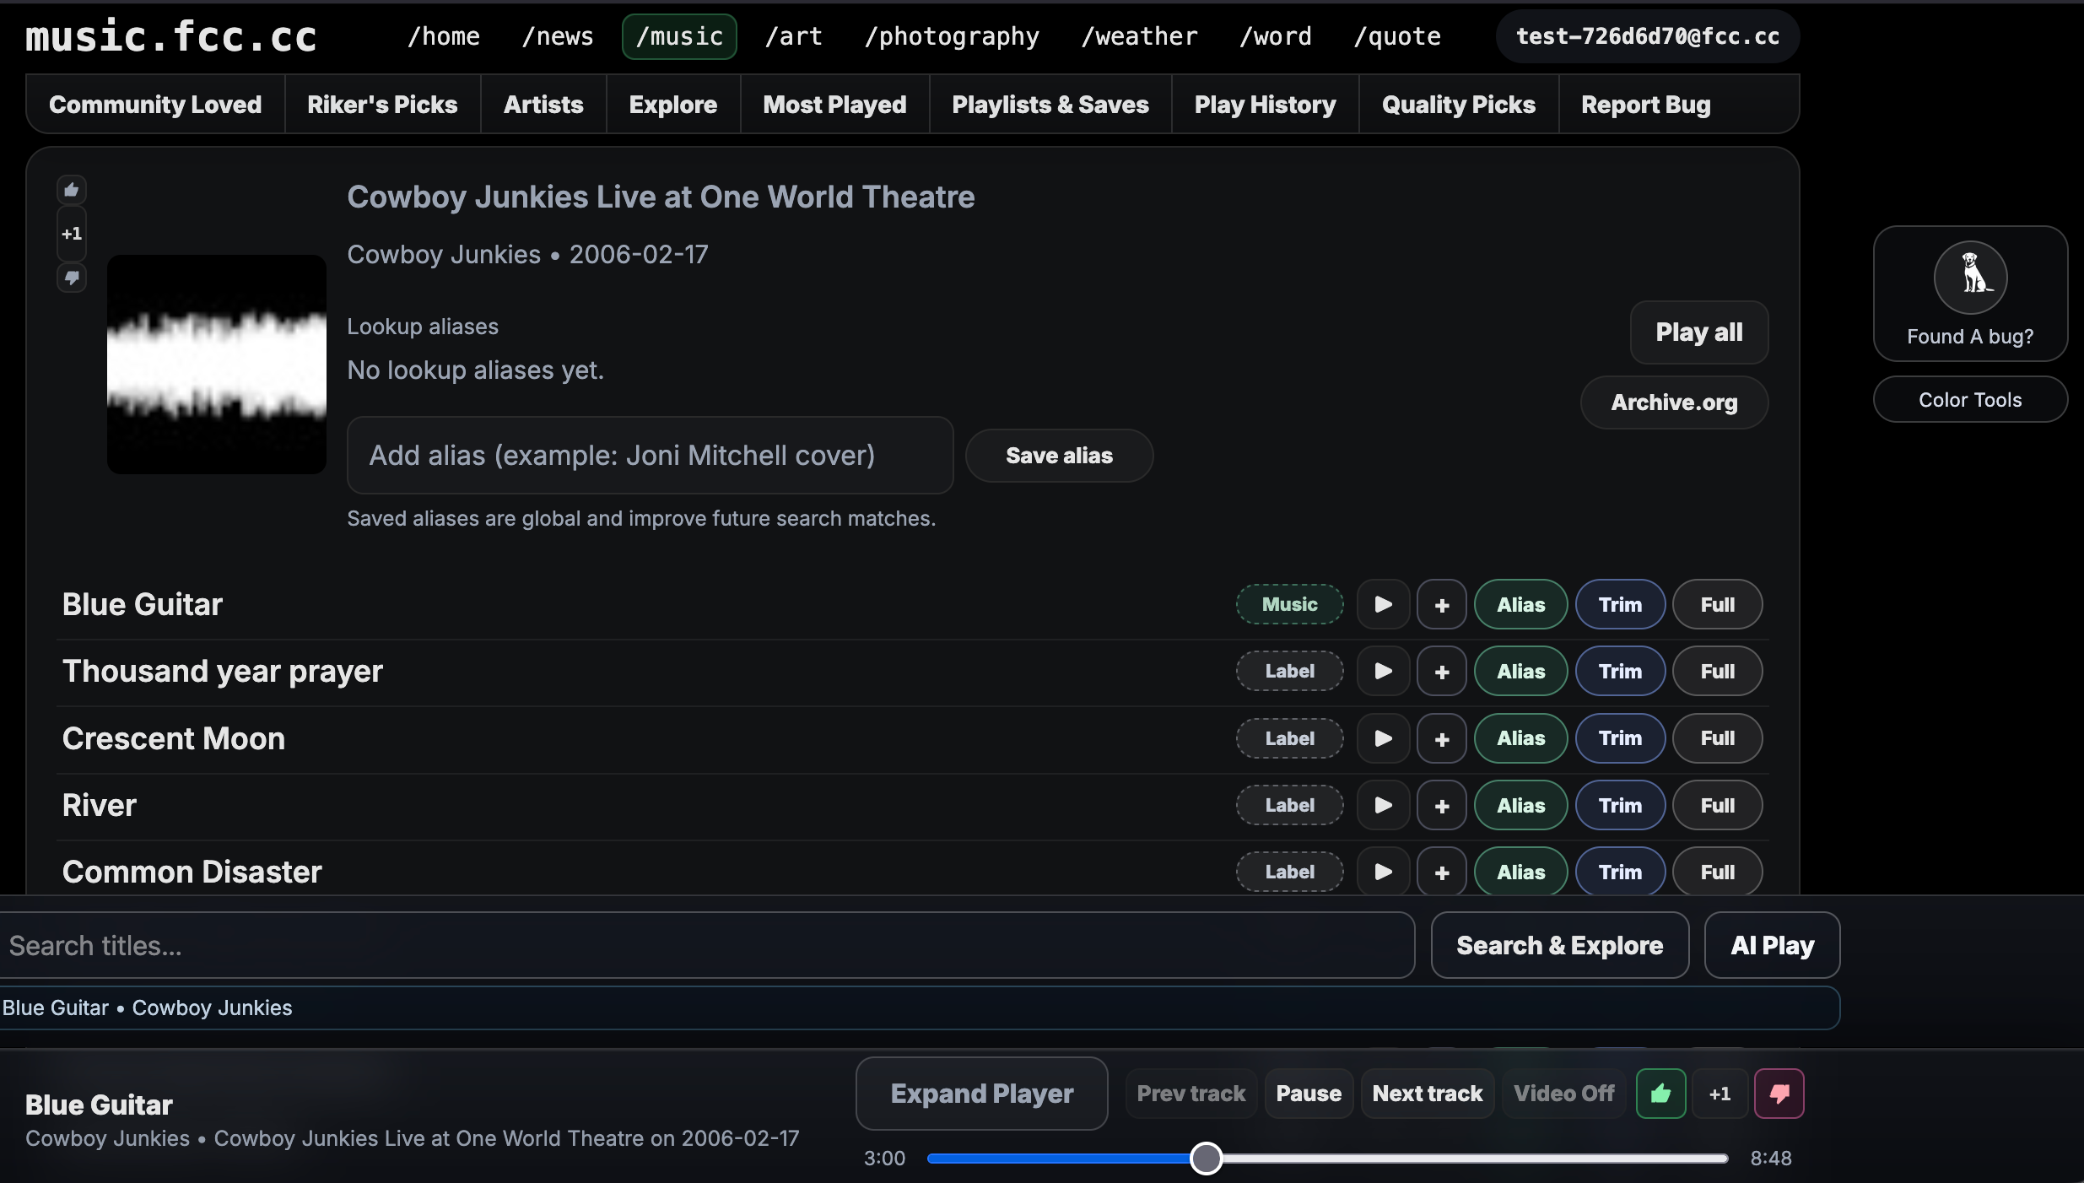
Task: Click the dog logo above Found A bug
Action: [x=1969, y=276]
